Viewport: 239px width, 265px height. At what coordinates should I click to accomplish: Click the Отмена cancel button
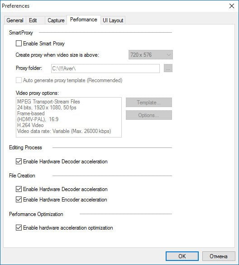pyautogui.click(x=219, y=256)
